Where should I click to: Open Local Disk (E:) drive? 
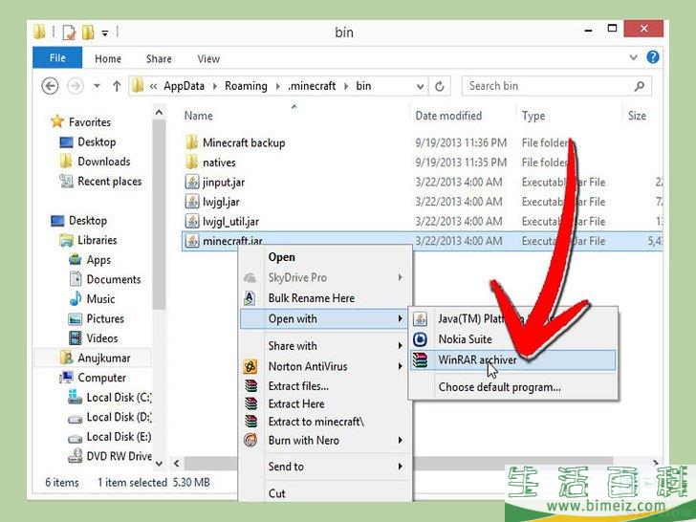[119, 436]
